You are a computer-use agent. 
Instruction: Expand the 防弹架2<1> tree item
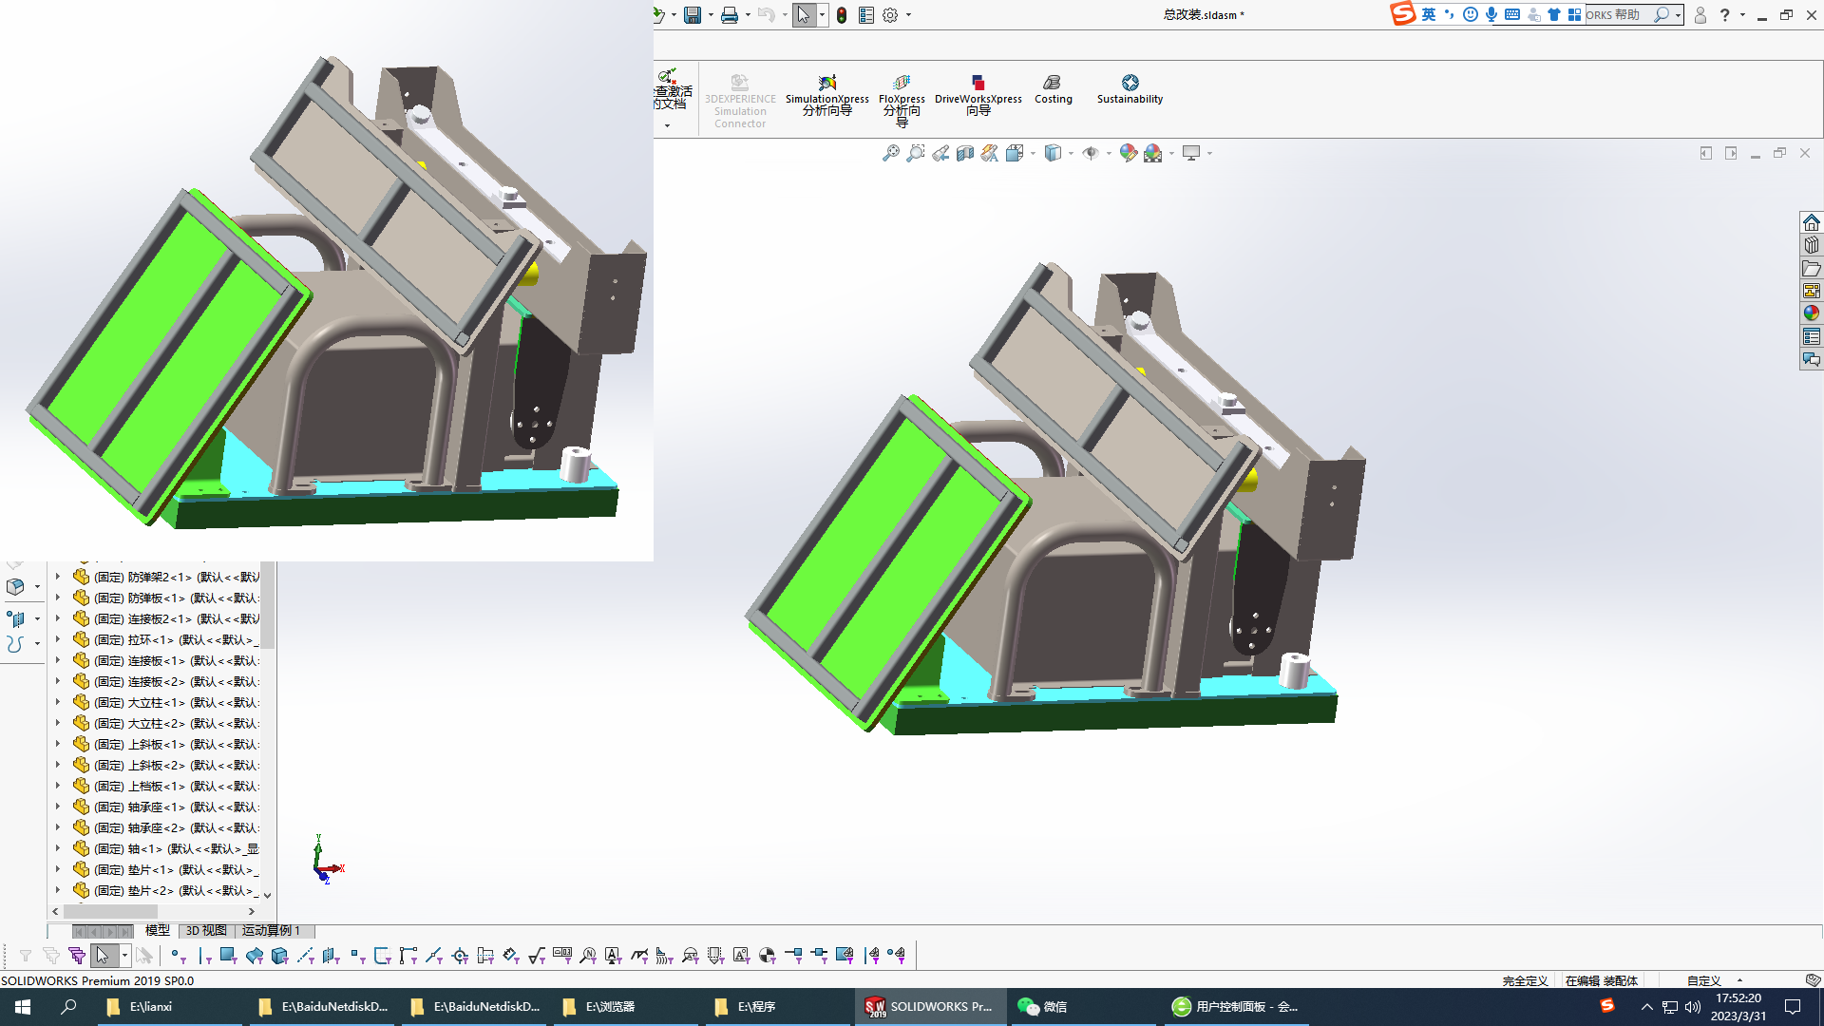58,577
